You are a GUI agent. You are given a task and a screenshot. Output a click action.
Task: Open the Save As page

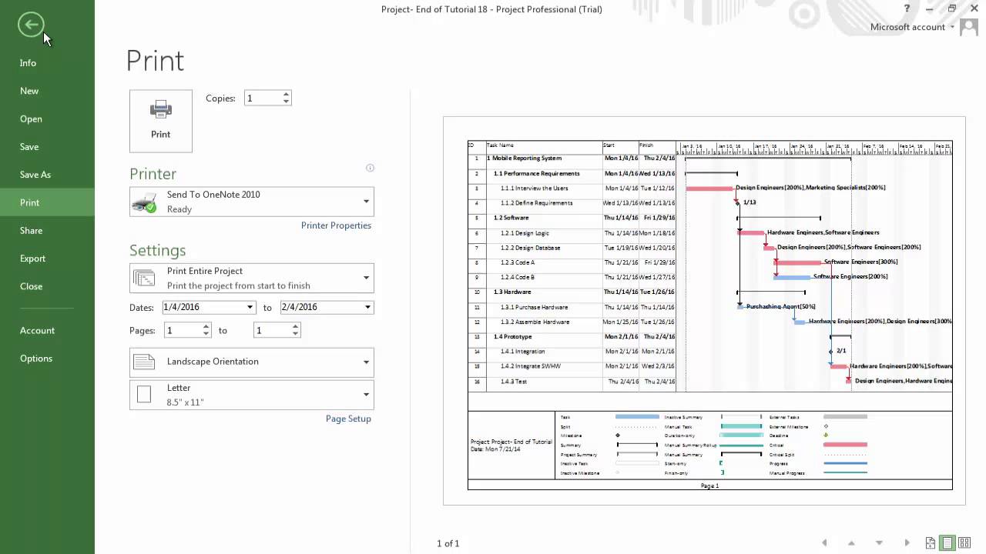pos(35,175)
